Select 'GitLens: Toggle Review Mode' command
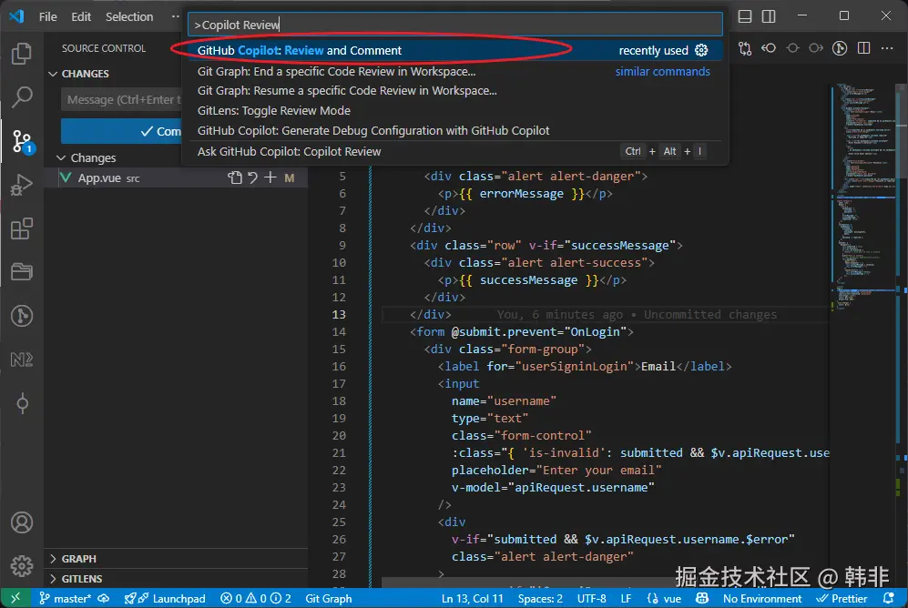Image resolution: width=908 pixels, height=608 pixels. tap(273, 111)
